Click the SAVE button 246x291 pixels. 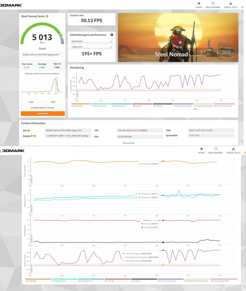(x=53, y=102)
